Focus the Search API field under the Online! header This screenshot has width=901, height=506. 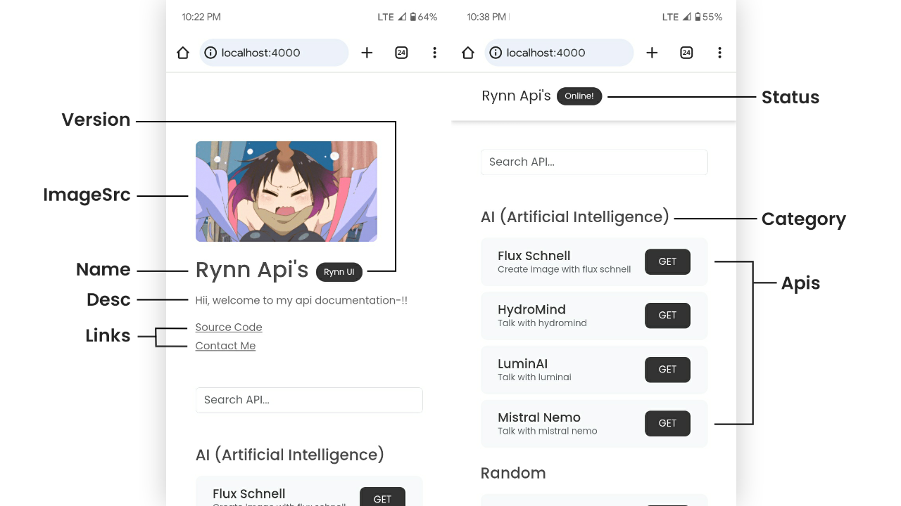(x=594, y=162)
